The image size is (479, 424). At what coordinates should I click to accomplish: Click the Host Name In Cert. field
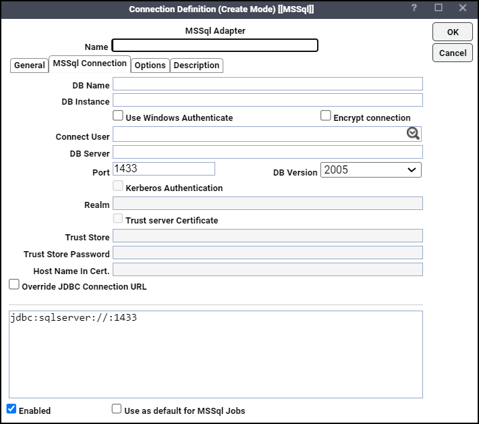tap(268, 269)
